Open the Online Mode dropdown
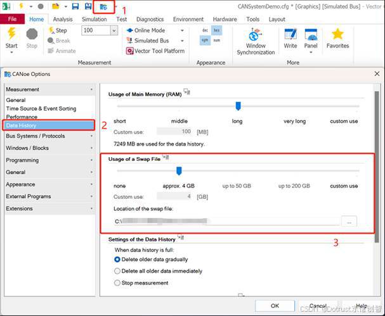This screenshot has height=316, width=385. [182, 30]
